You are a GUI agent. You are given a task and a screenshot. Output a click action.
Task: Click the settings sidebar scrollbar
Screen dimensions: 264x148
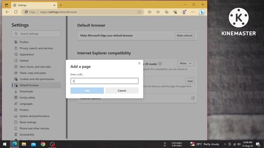67,77
